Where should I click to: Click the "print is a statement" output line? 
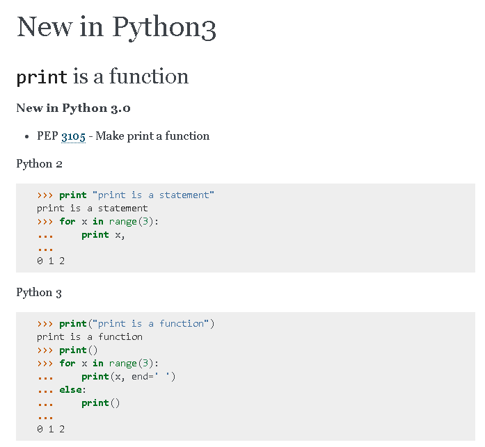(x=92, y=209)
